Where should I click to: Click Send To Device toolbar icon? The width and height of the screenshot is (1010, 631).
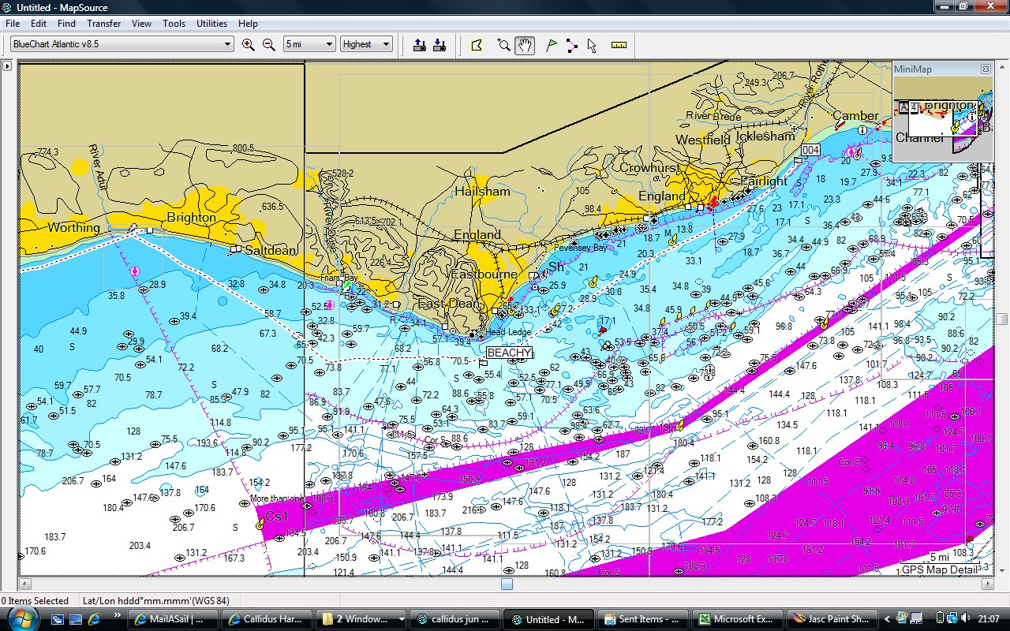click(x=420, y=45)
